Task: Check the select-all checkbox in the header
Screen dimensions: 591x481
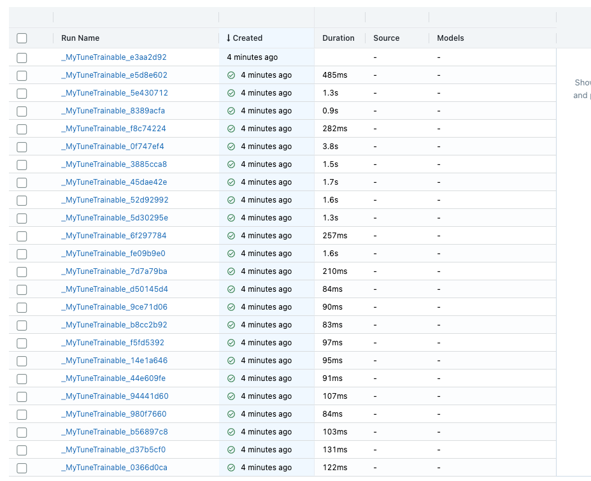Action: click(22, 38)
